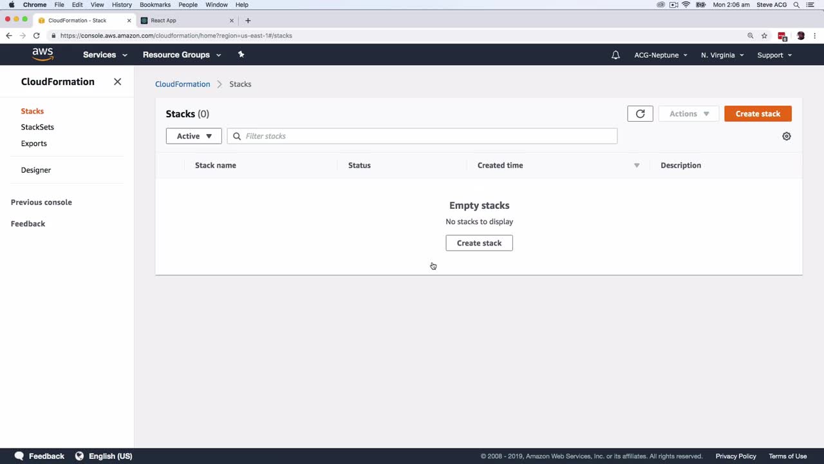
Task: Click the sidebar Feedback link
Action: click(x=28, y=224)
